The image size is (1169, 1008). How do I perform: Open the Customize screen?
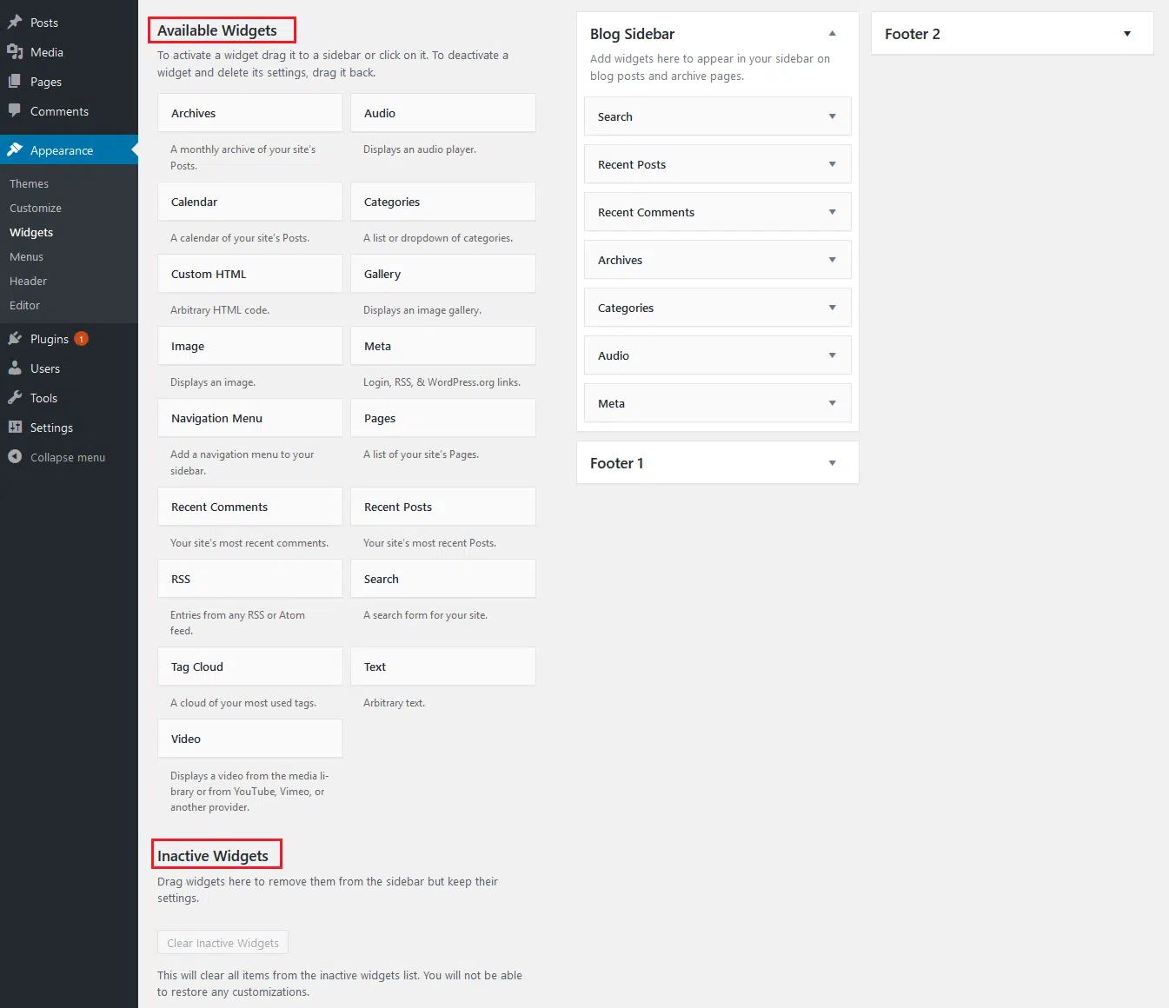(x=36, y=208)
